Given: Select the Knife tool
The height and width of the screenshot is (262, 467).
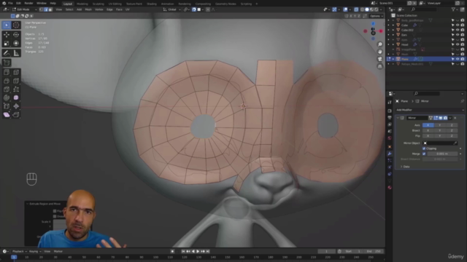Looking at the screenshot, I should click(x=7, y=89).
